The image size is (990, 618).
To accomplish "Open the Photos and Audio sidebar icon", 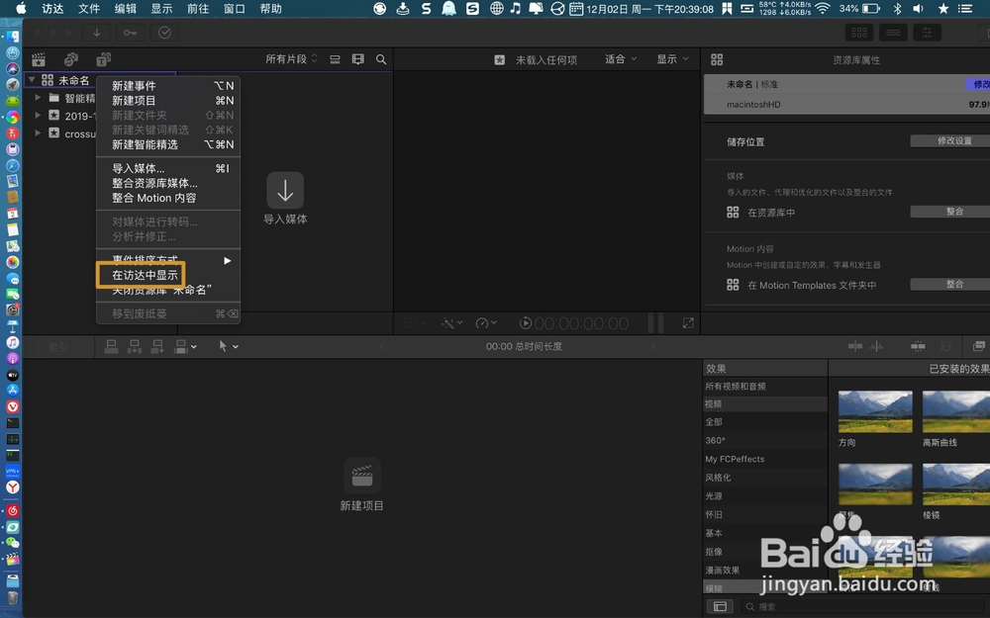I will 69,58.
